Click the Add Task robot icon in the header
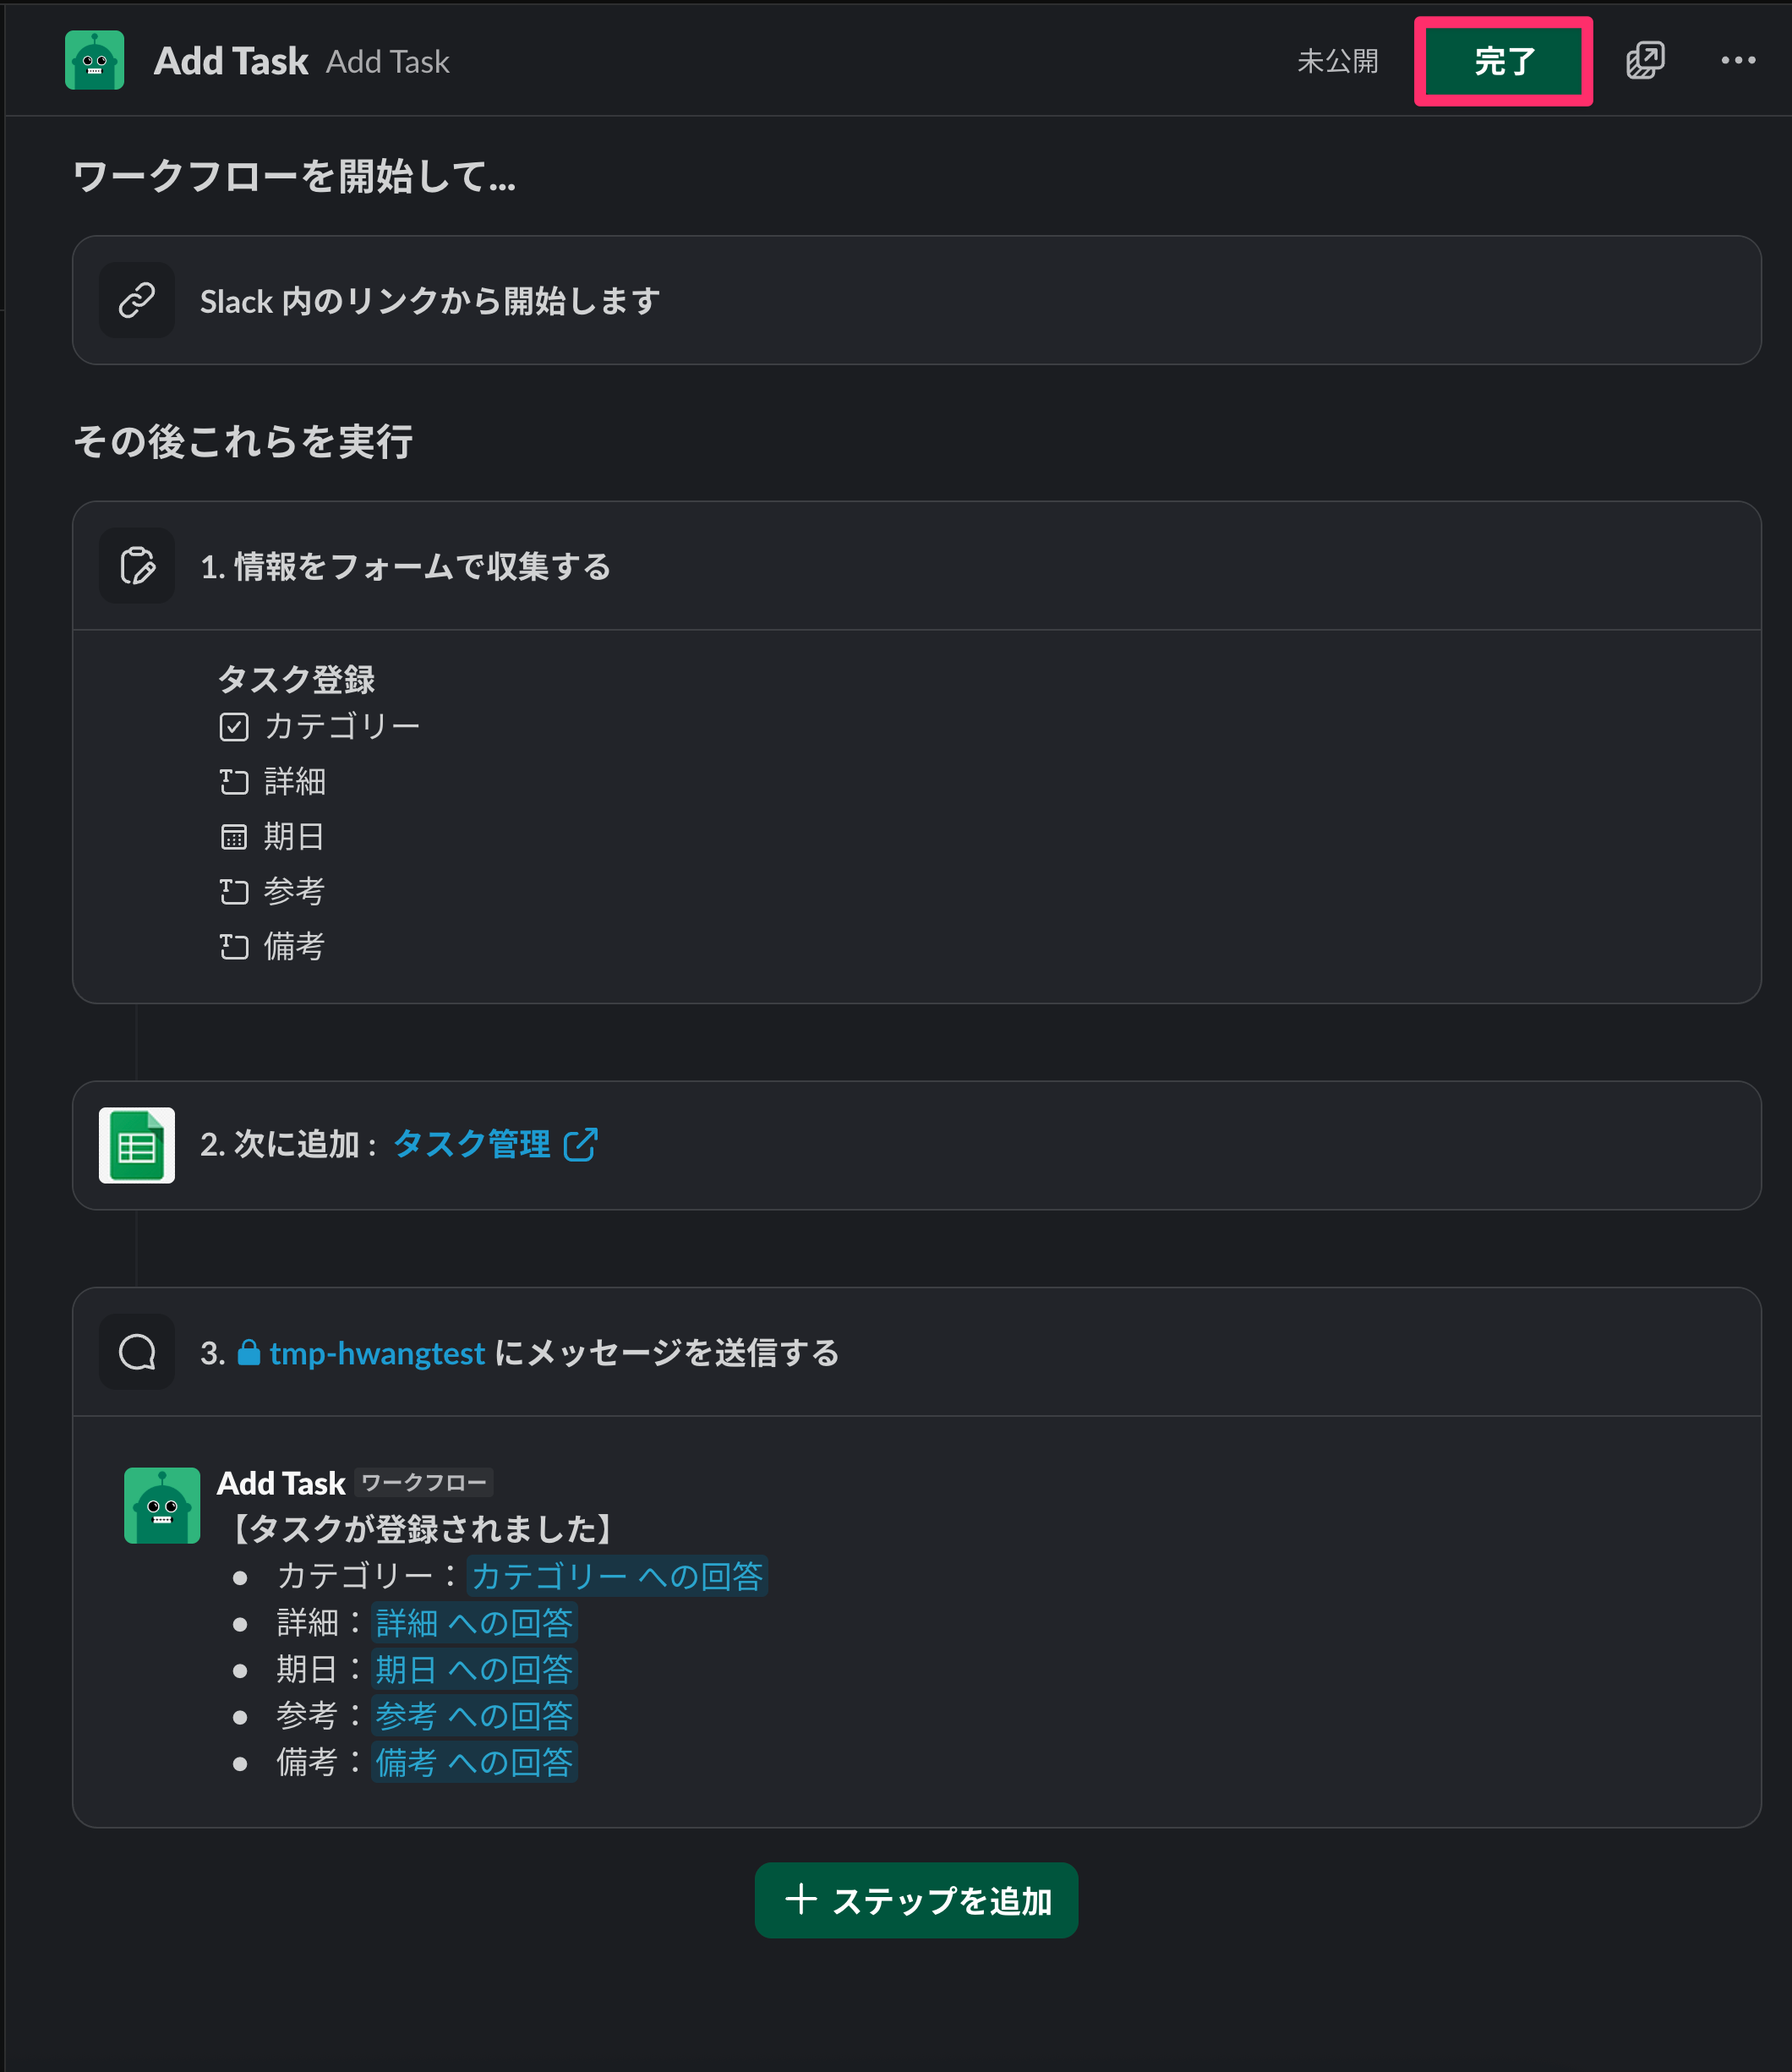 pyautogui.click(x=95, y=61)
